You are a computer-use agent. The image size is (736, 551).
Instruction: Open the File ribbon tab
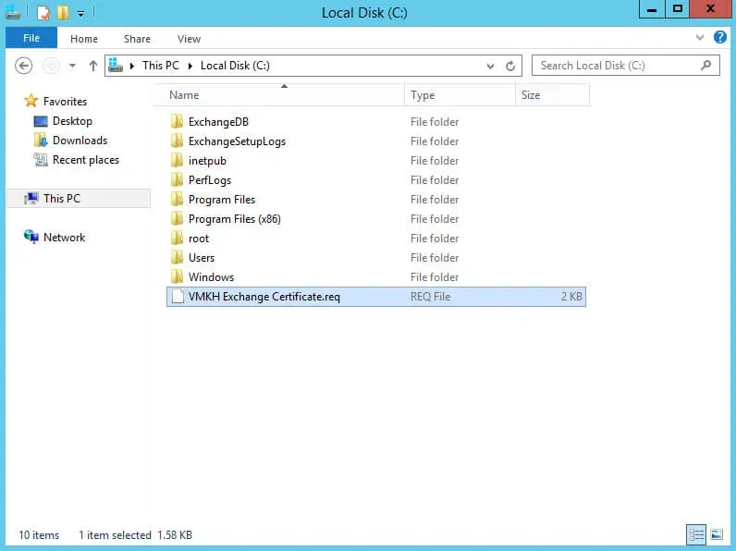(x=31, y=38)
